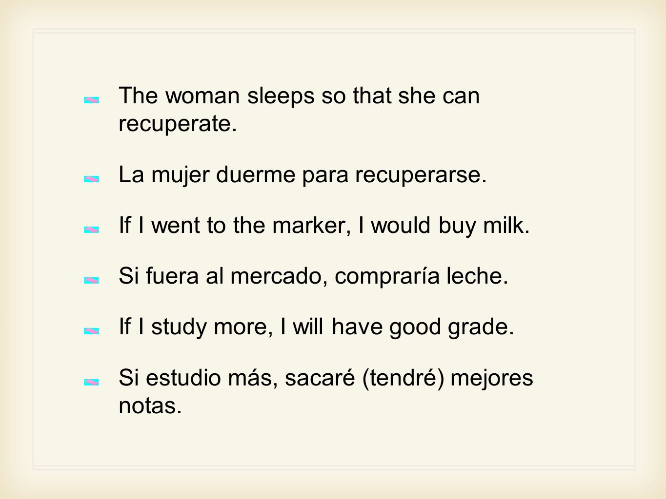Click the word 'recuperarse.'

[x=421, y=175]
